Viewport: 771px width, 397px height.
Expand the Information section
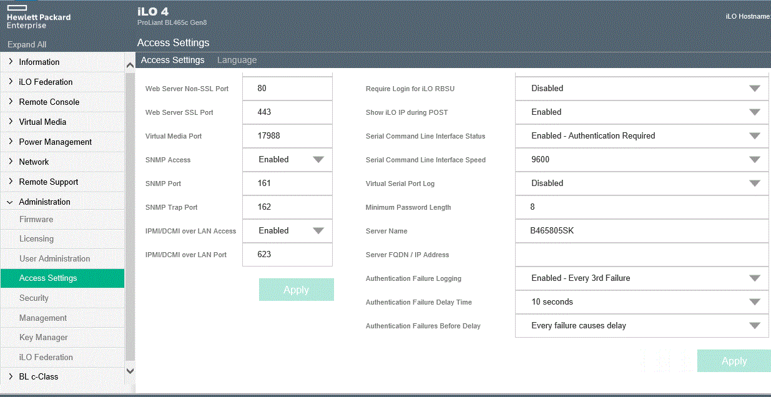(x=41, y=62)
